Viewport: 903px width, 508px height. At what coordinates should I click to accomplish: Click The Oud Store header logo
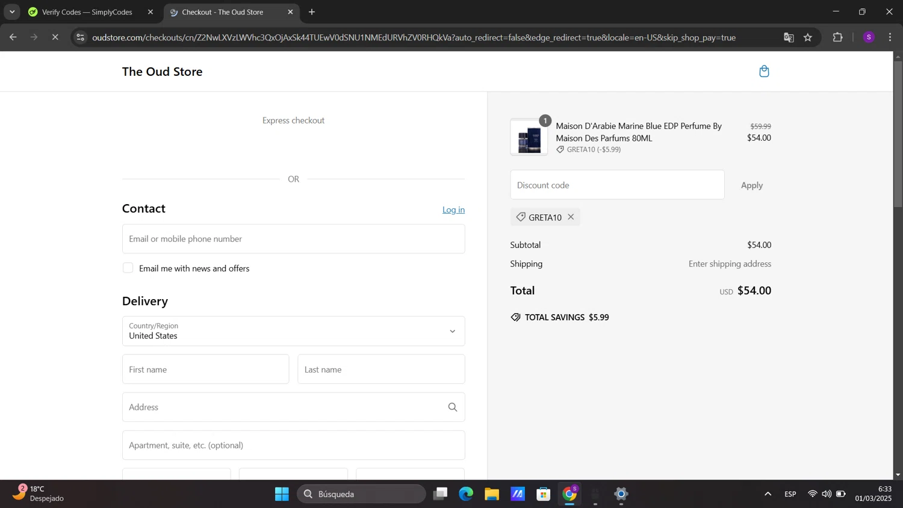tap(162, 72)
